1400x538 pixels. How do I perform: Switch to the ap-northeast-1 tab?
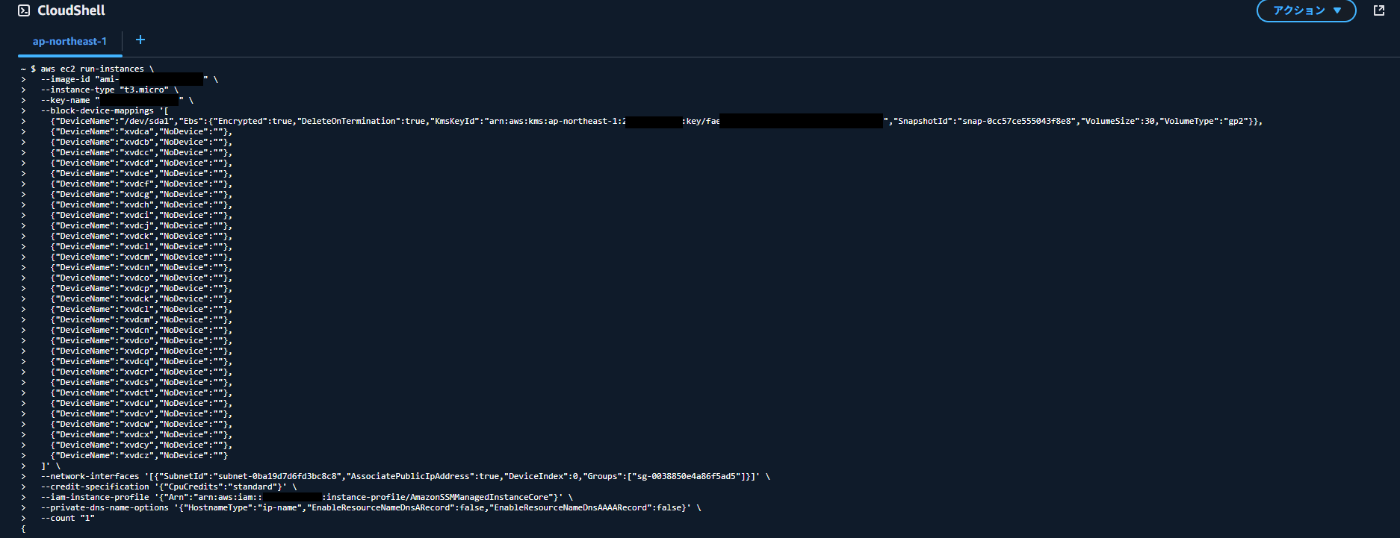click(69, 42)
